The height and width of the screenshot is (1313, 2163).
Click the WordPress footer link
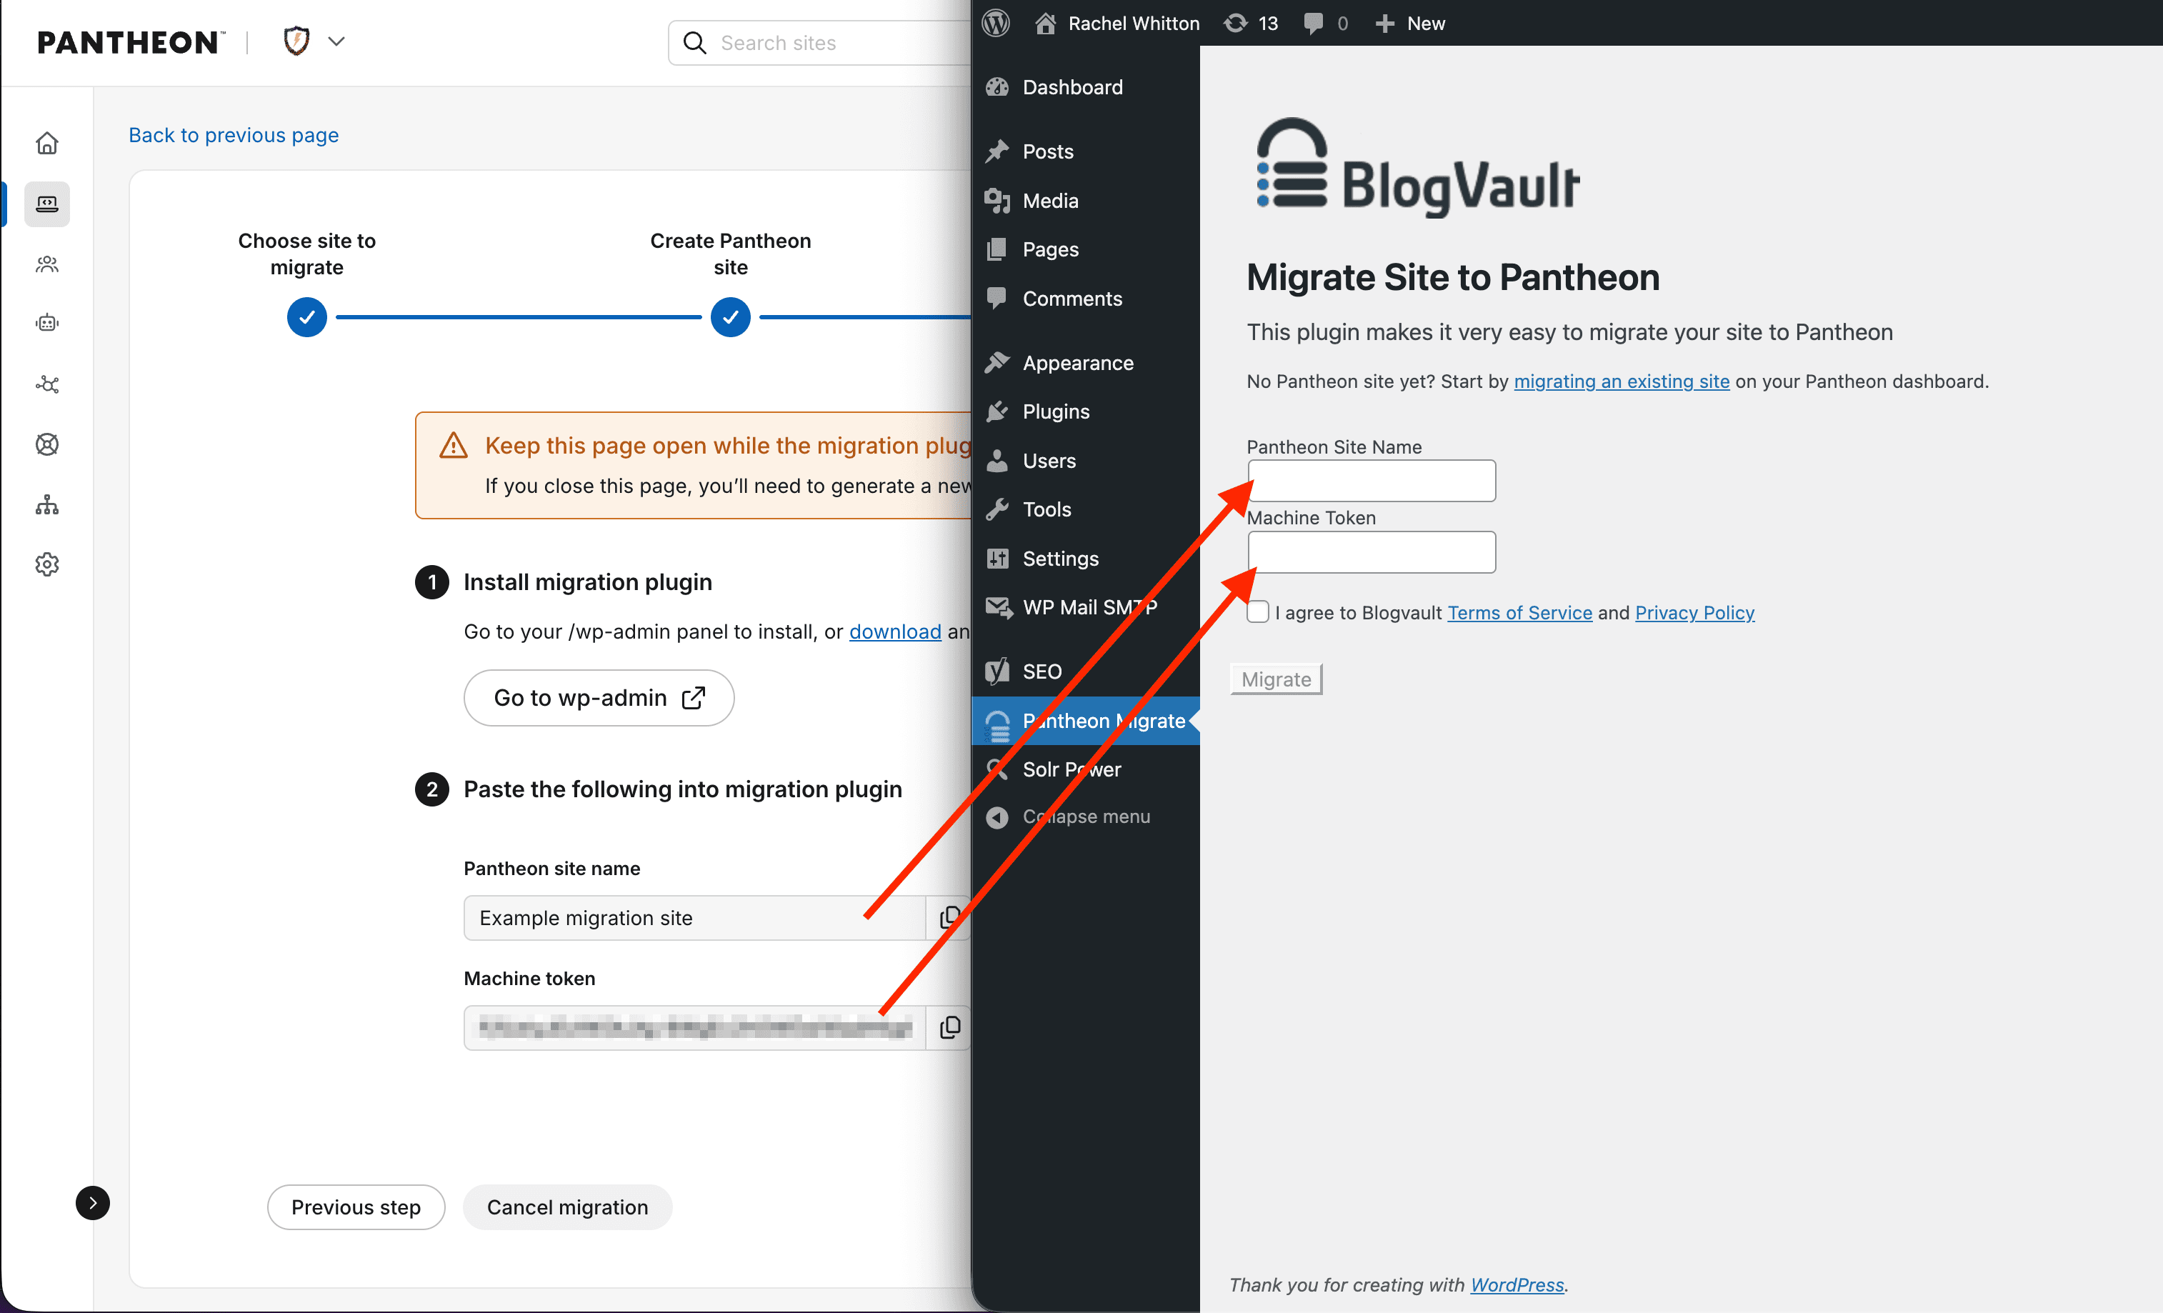1517,1285
